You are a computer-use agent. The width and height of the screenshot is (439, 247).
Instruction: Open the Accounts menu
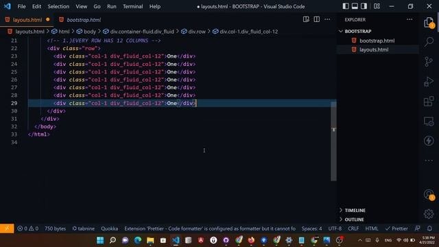click(x=429, y=194)
